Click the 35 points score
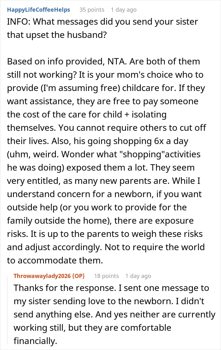 coord(92,10)
